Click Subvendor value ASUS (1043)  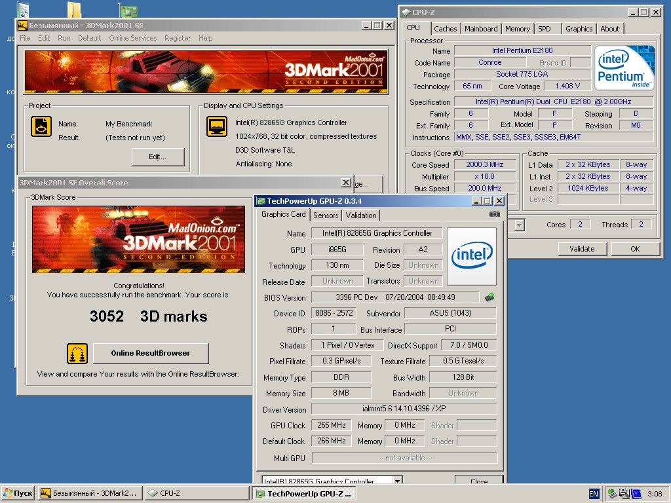click(x=450, y=313)
